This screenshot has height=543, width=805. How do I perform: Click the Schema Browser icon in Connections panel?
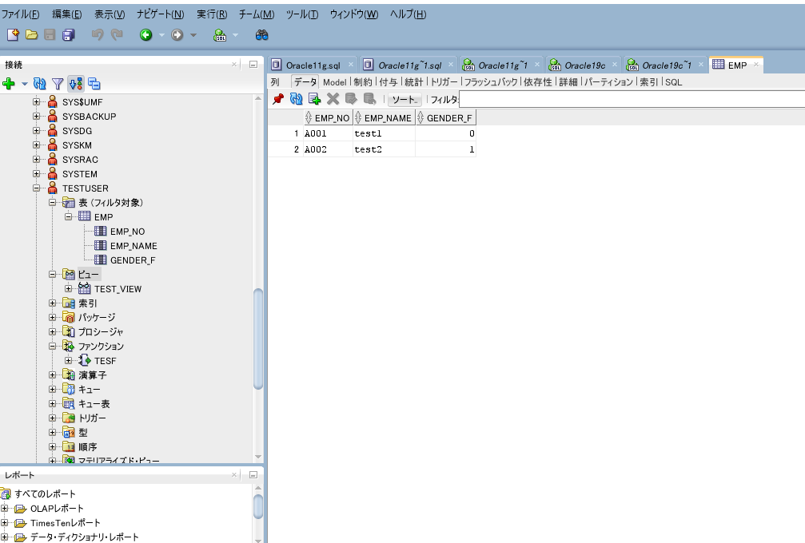[x=76, y=84]
